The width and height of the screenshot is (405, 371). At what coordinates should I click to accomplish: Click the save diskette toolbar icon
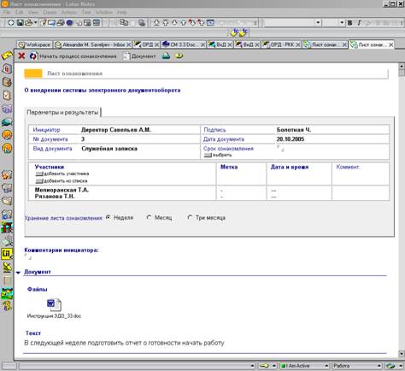tap(20, 23)
